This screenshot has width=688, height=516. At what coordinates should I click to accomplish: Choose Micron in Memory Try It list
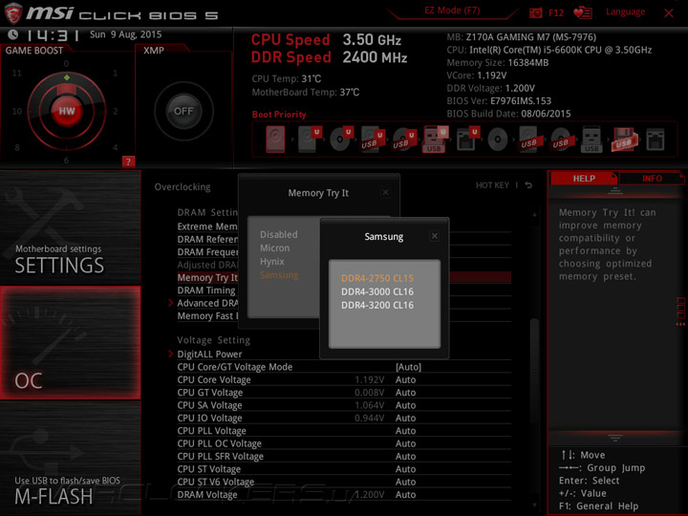click(x=274, y=247)
